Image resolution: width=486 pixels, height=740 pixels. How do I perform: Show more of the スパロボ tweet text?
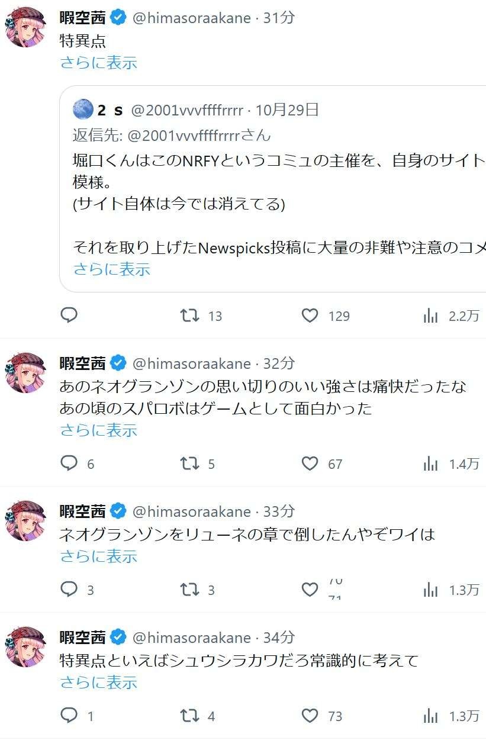coord(99,430)
